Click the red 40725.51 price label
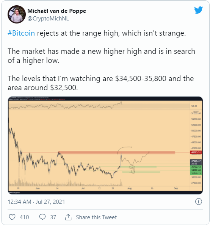Image resolution: width=210 pixels, height=225 pixels. [x=196, y=152]
